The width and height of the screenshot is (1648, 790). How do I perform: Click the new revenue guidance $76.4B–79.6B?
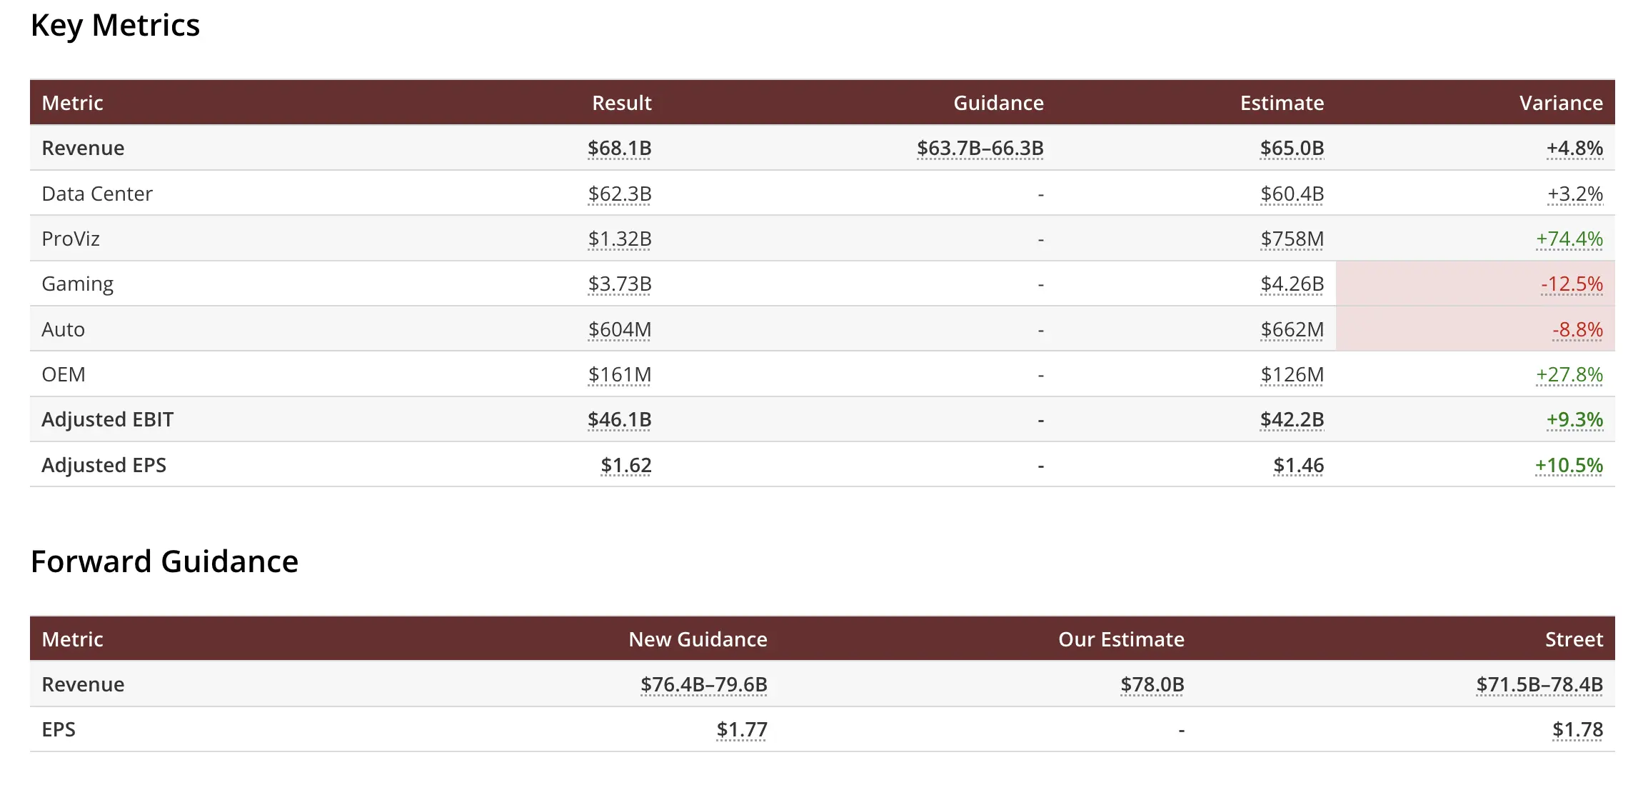[x=703, y=684]
